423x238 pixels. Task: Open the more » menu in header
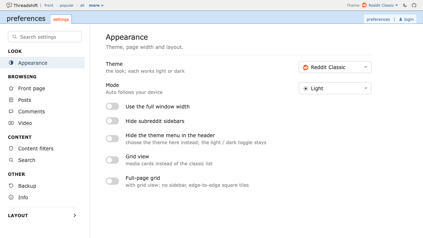pos(96,5)
